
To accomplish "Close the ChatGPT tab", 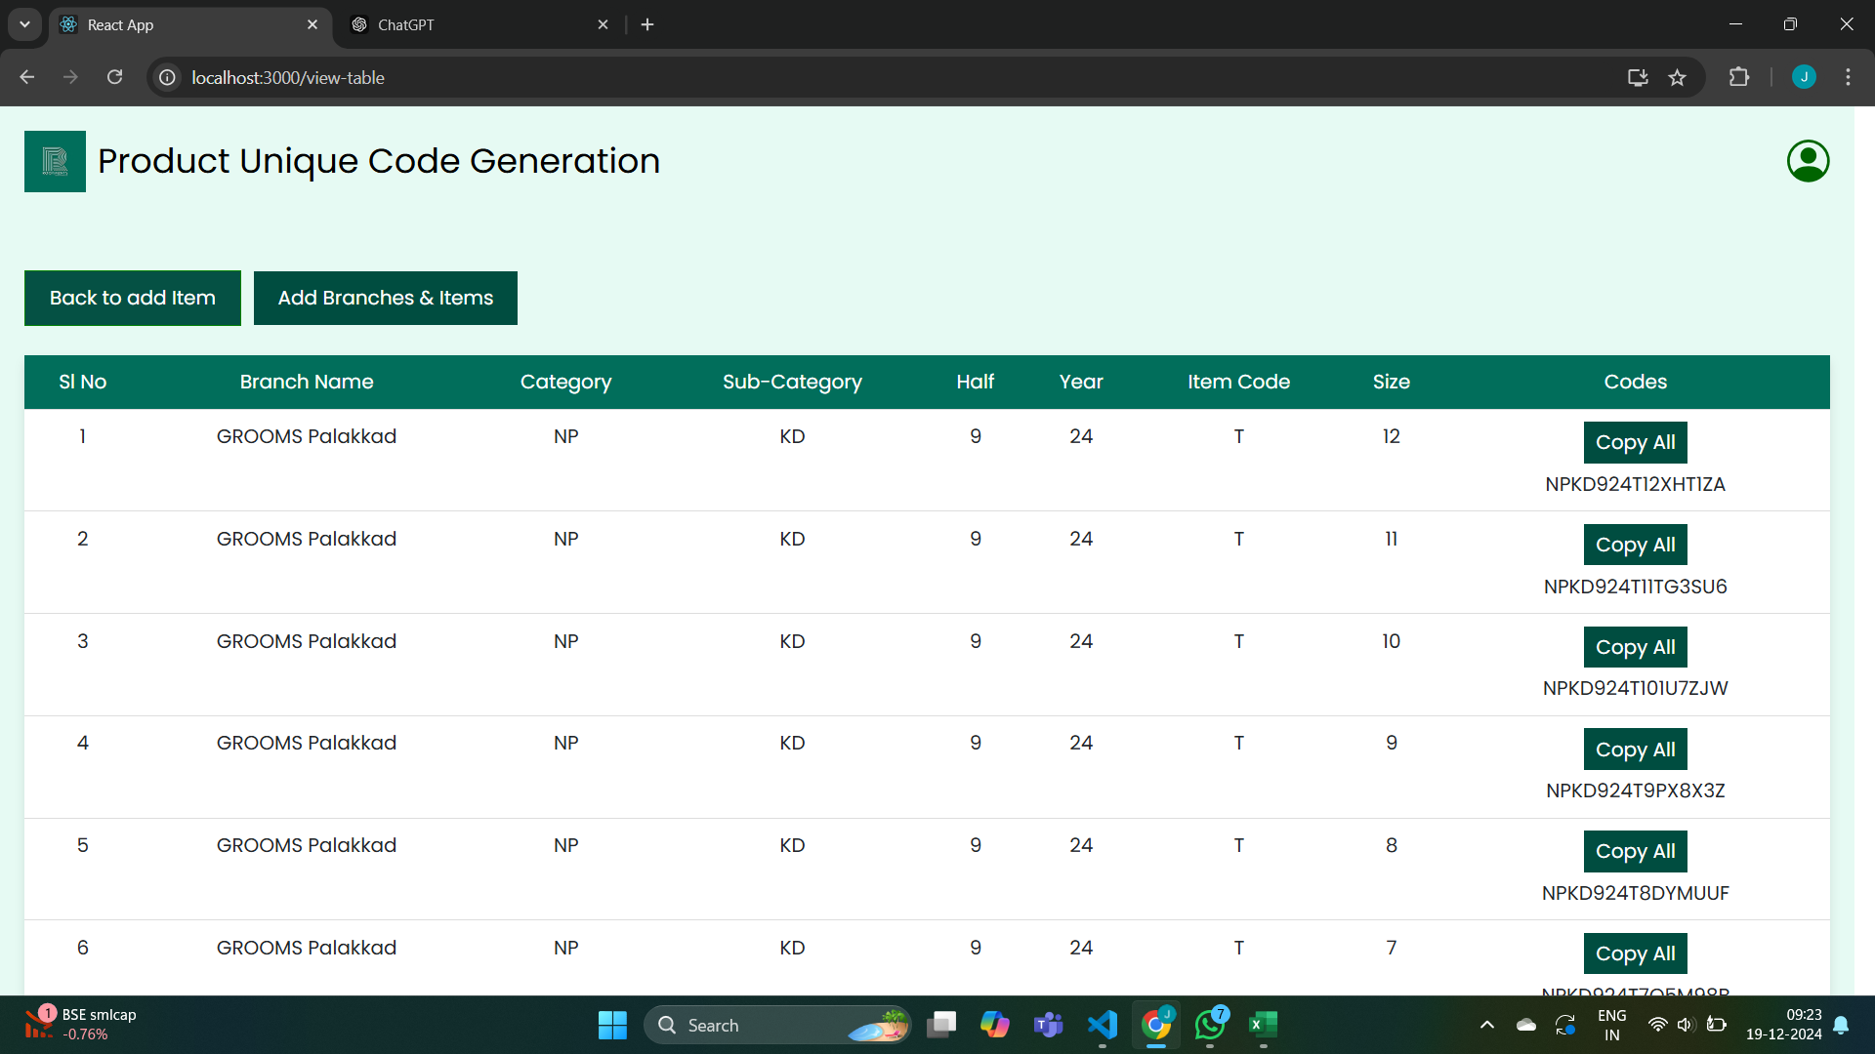I will pyautogui.click(x=603, y=24).
